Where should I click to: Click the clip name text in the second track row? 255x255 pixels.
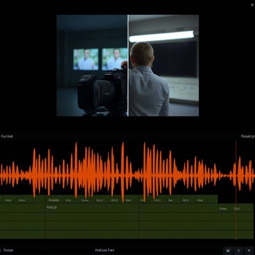51,207
